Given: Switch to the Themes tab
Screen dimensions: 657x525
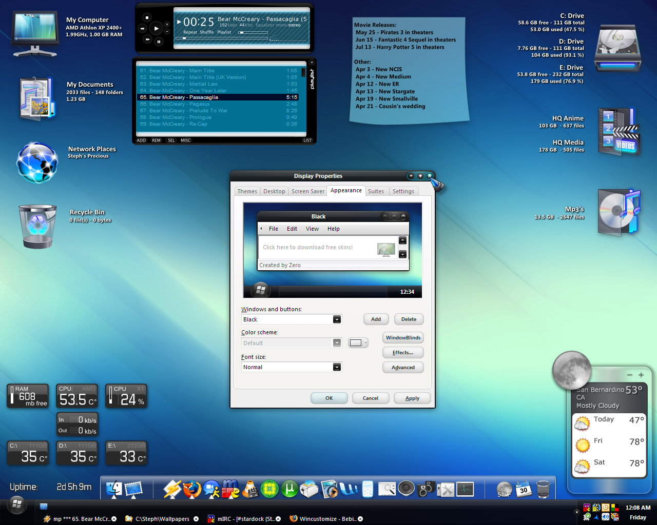Looking at the screenshot, I should (247, 191).
